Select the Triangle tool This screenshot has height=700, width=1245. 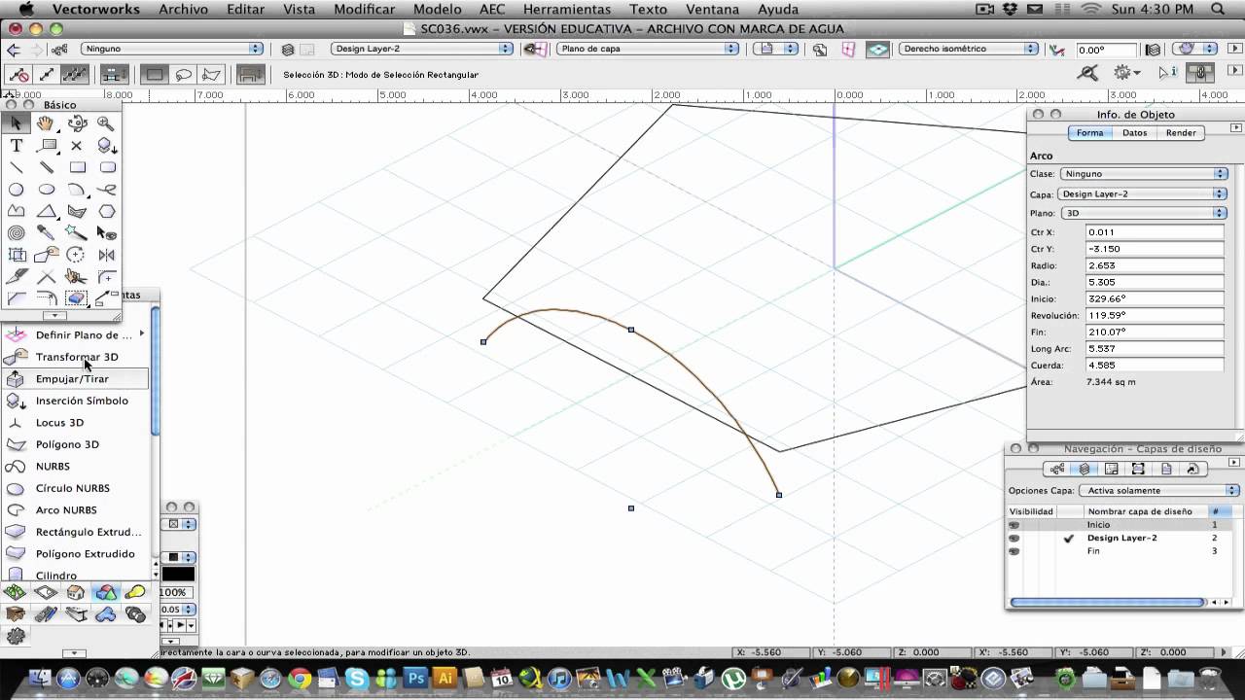tap(46, 211)
